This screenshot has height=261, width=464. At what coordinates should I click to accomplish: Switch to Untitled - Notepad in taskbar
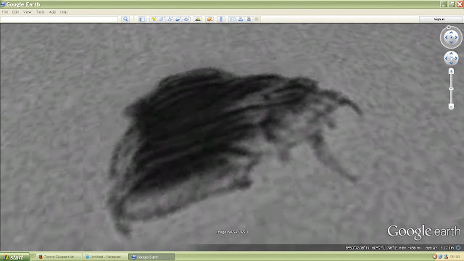(x=105, y=257)
